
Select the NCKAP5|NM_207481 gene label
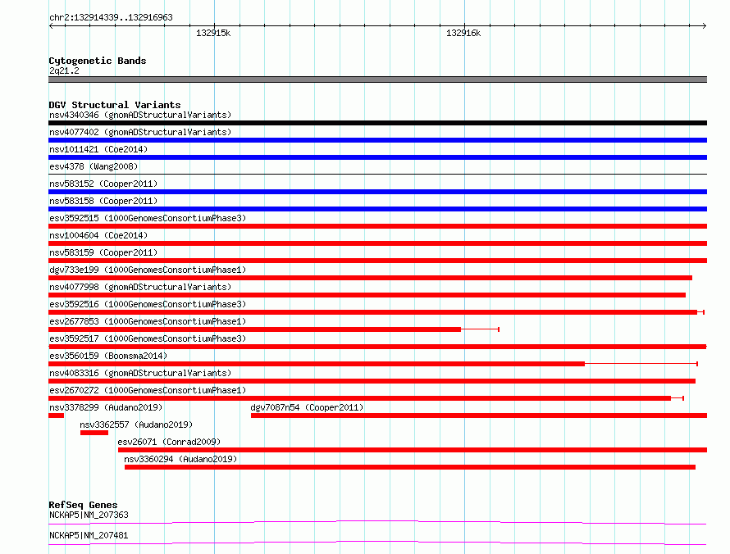(x=89, y=535)
